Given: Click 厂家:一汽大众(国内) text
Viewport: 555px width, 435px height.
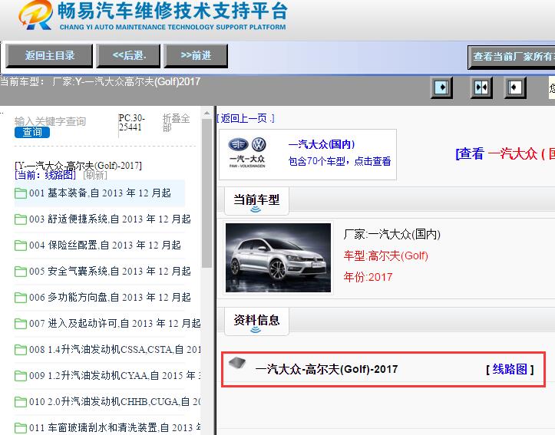Looking at the screenshot, I should pos(391,234).
